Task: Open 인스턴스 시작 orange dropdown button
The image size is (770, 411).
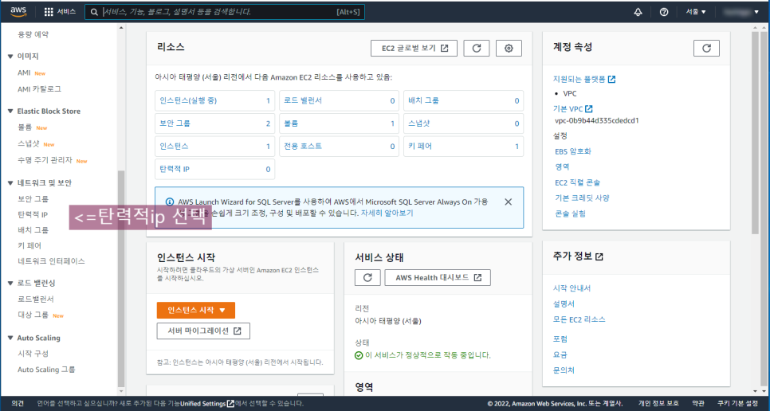Action: pyautogui.click(x=196, y=311)
